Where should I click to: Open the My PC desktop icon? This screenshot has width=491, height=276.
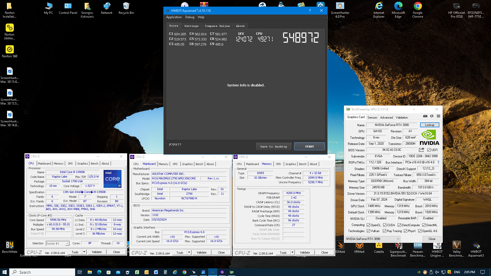click(48, 8)
